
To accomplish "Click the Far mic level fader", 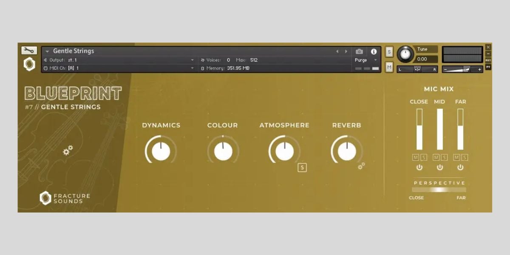I will [x=460, y=129].
